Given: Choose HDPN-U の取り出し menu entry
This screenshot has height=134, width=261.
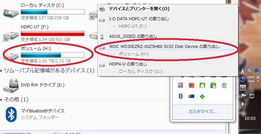Looking at the screenshot, I should pos(128,64).
